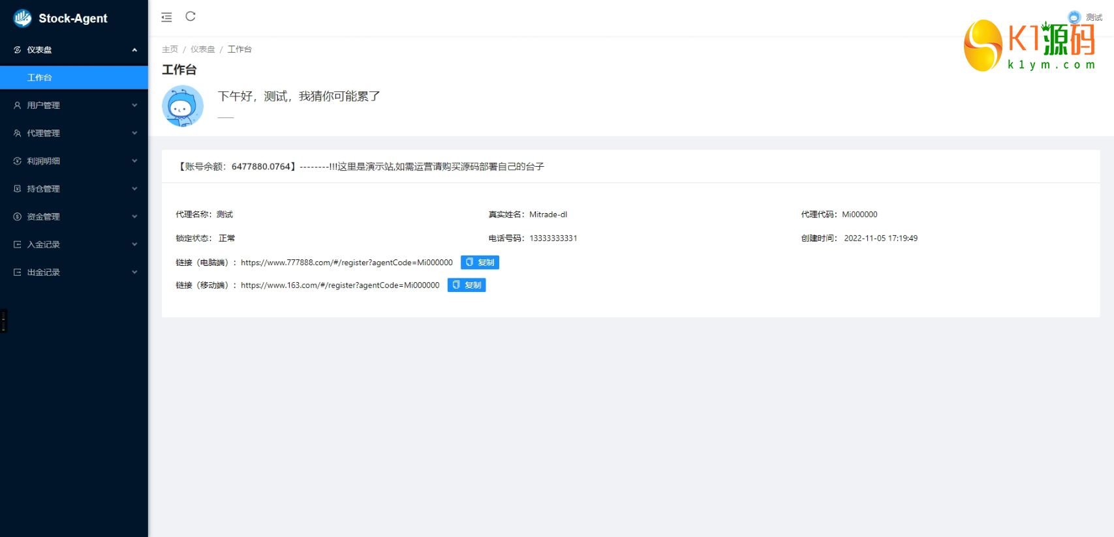Click the user avatar icon at top right
The height and width of the screenshot is (537, 1114).
click(1074, 18)
